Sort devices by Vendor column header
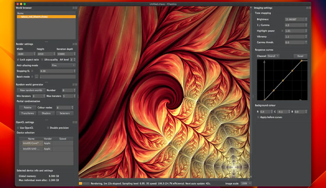 click(x=48, y=139)
